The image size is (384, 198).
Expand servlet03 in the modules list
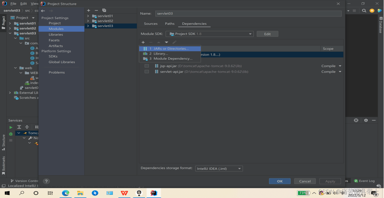pos(88,26)
